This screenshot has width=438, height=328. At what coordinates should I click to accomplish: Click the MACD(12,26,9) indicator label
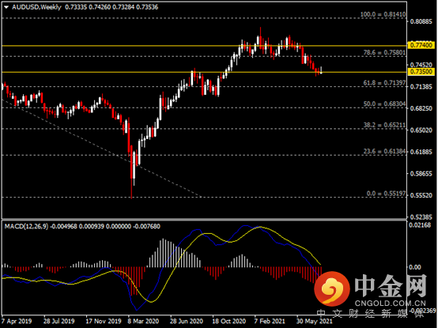tap(26, 226)
